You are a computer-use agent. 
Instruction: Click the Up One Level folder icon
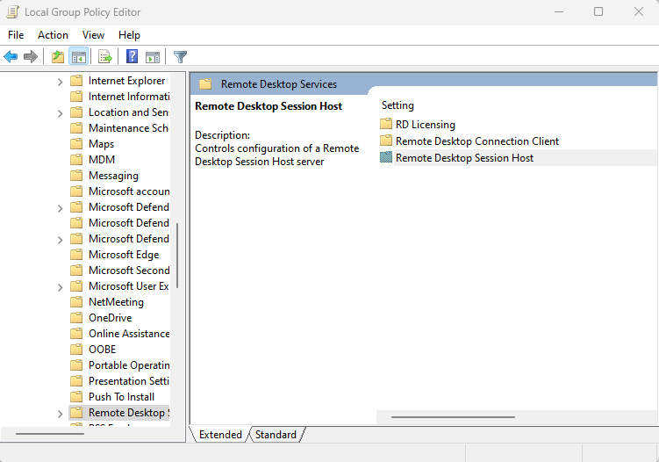(58, 56)
